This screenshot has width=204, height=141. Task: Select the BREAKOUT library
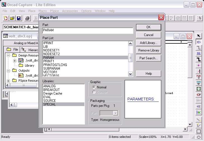63,90
